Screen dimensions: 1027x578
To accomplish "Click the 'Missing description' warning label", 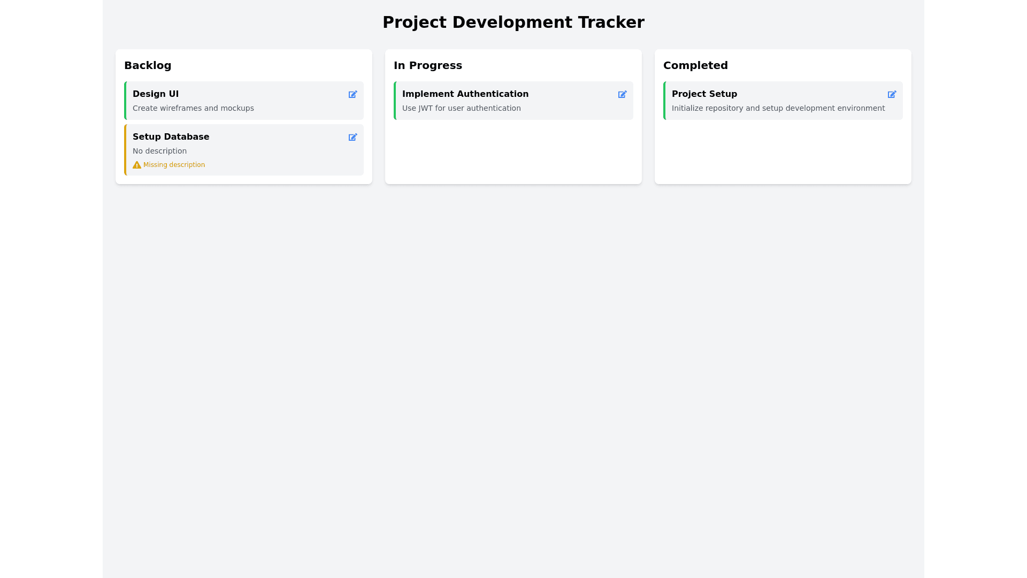I will (x=174, y=165).
